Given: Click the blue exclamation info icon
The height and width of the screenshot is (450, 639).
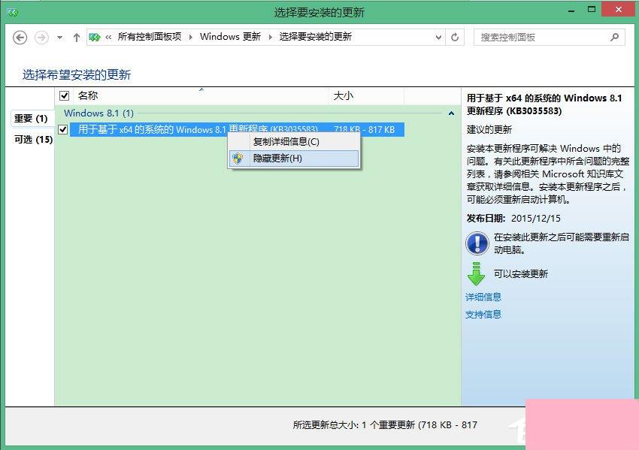Looking at the screenshot, I should (x=477, y=243).
